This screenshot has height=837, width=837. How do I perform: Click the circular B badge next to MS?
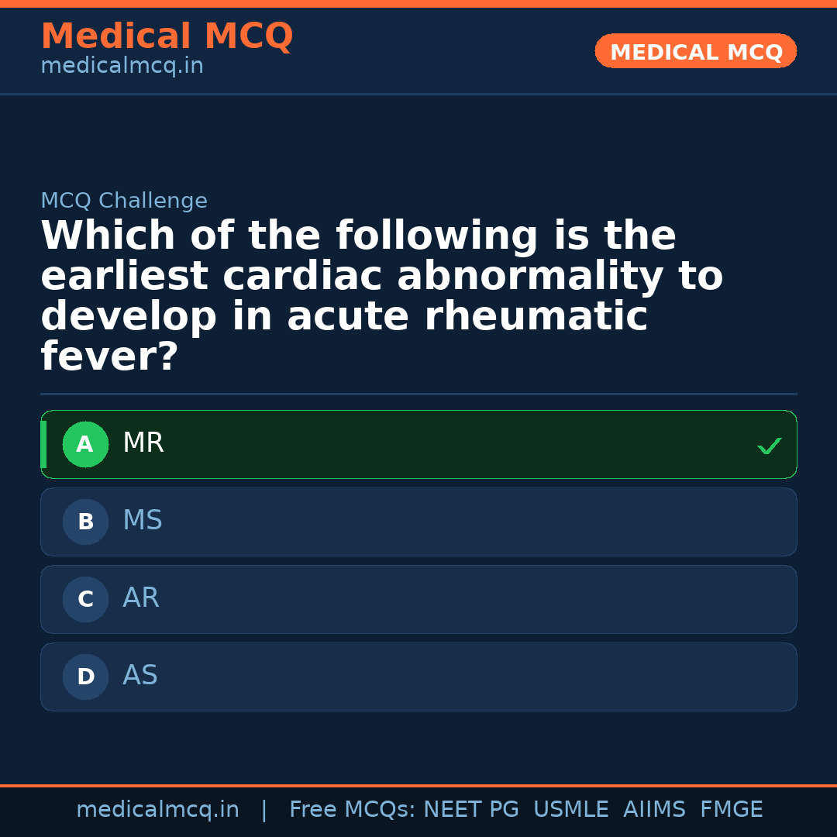tap(85, 522)
